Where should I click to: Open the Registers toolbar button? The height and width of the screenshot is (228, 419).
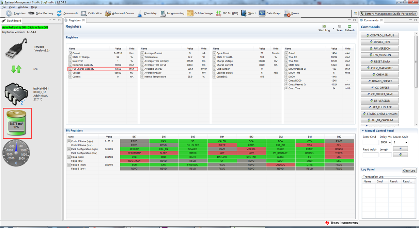[x=16, y=13]
